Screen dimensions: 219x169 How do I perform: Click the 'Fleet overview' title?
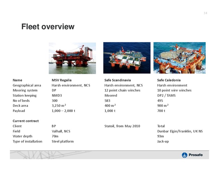(x=48, y=26)
